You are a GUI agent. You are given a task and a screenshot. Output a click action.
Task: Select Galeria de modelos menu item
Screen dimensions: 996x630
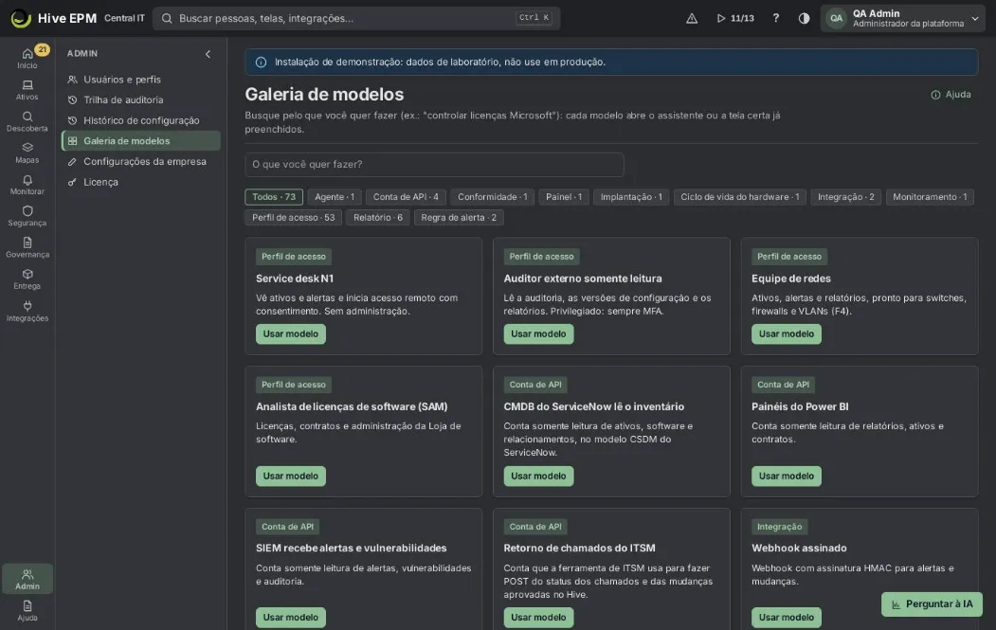[x=141, y=141]
